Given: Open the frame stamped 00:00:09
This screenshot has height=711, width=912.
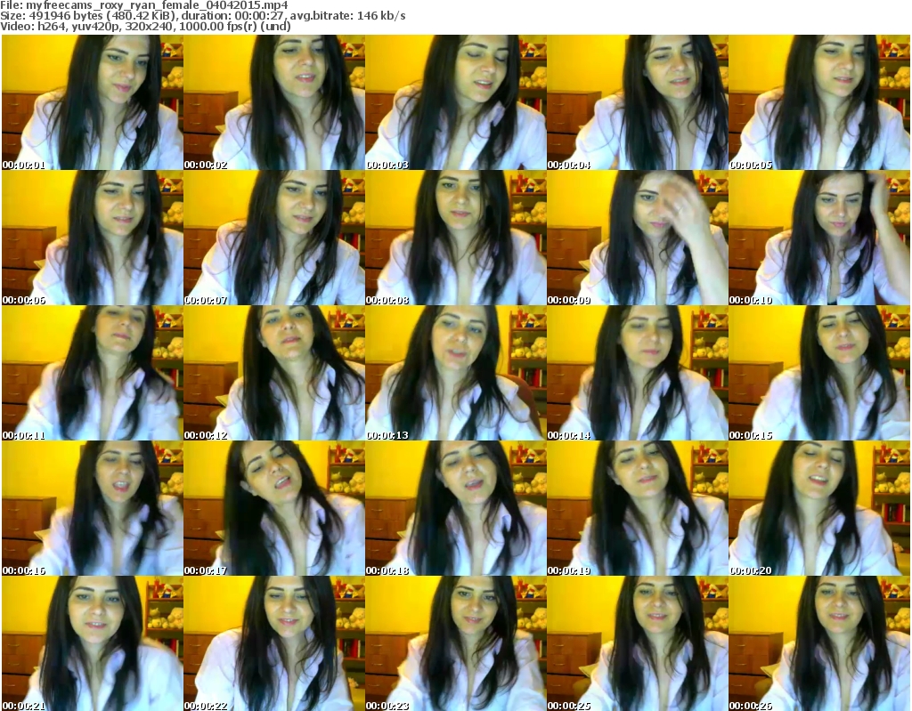Looking at the screenshot, I should 637,238.
